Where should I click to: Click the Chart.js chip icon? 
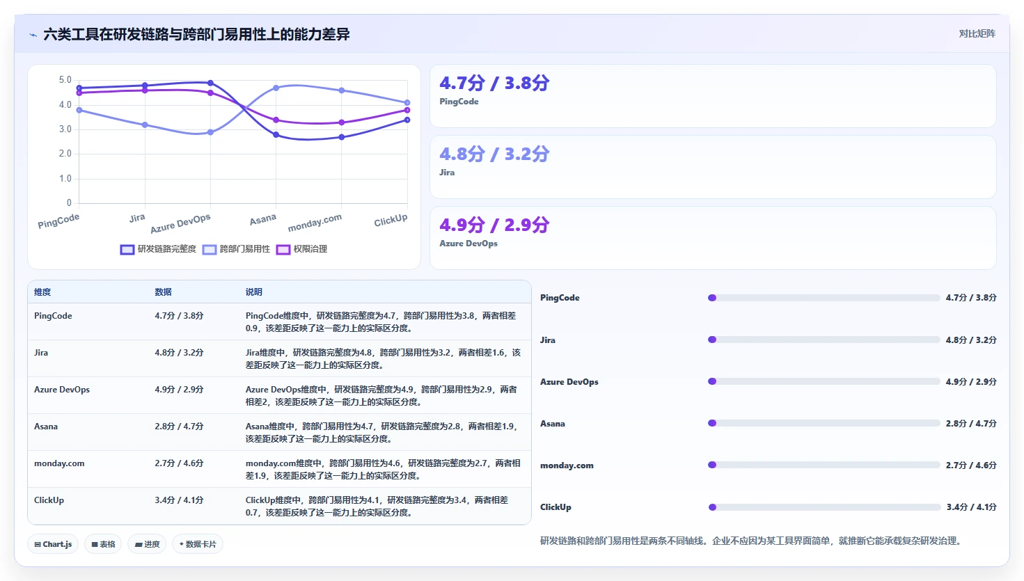(x=38, y=545)
